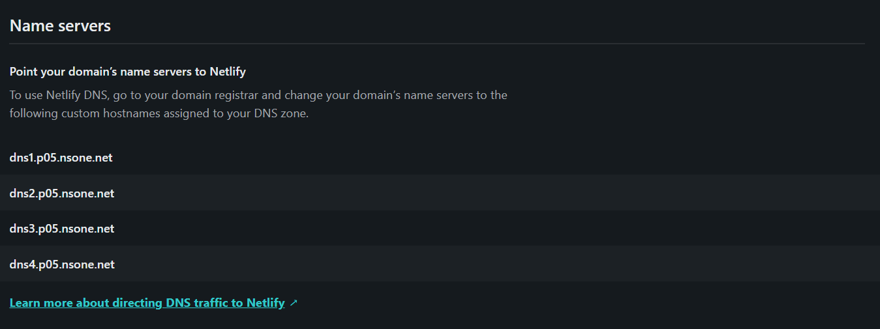
Task: Select the dns4.p05.nsone.net hostname
Action: point(62,265)
